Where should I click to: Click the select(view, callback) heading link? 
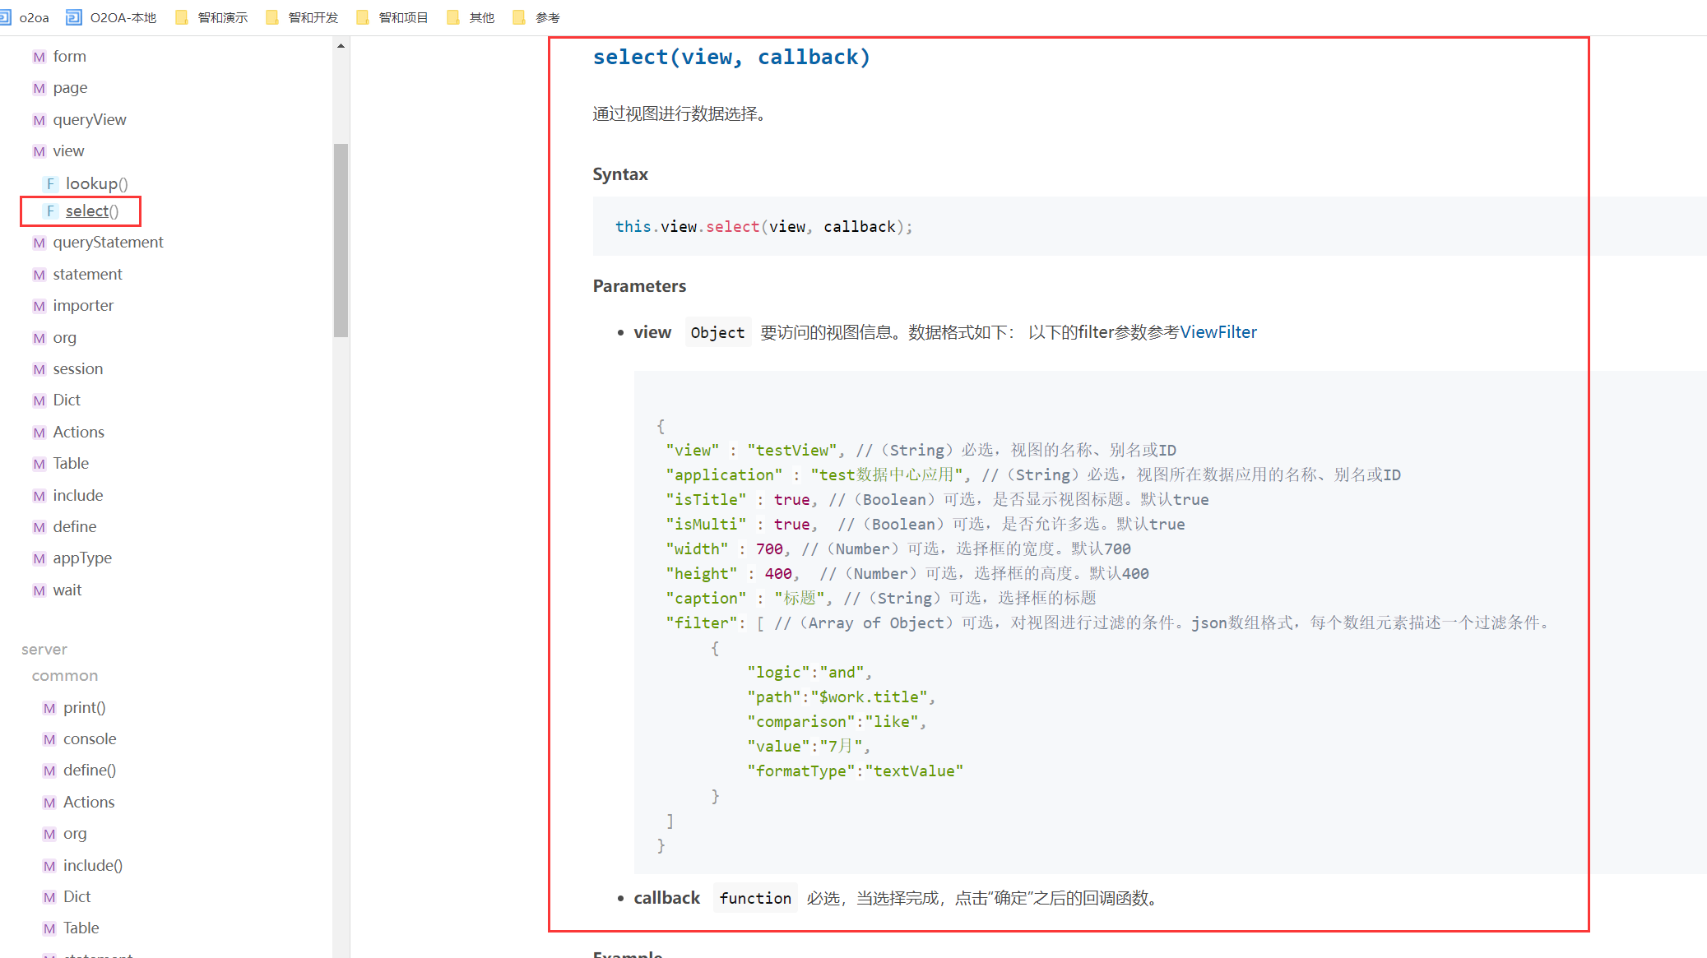[731, 57]
